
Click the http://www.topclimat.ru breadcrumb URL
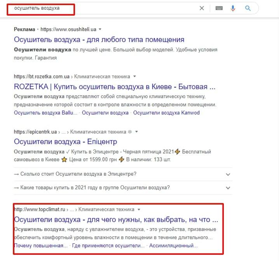click(40, 210)
